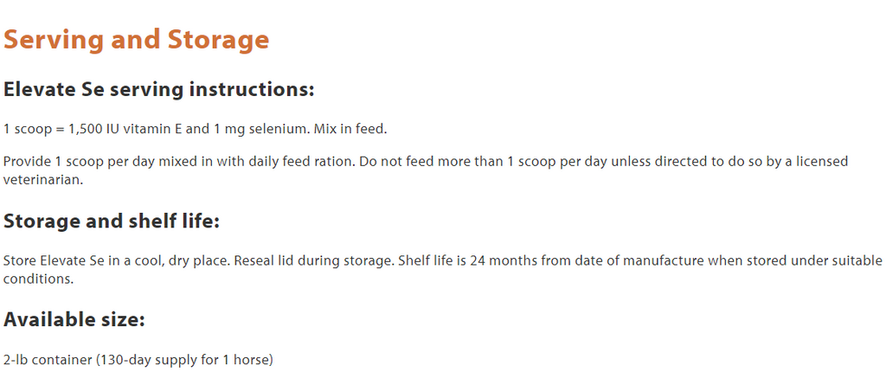This screenshot has width=886, height=385.
Task: Click the 'Store Elevate Se in a cool, dry place' sentence
Action: point(117,261)
